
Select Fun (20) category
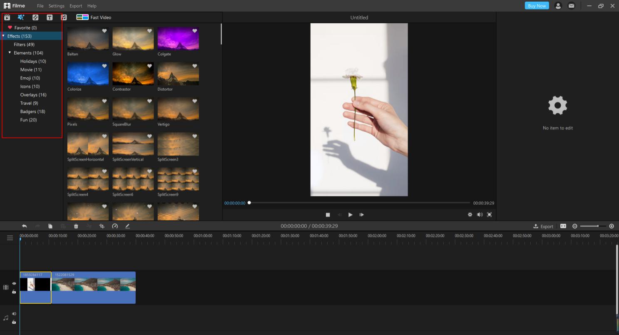pyautogui.click(x=28, y=120)
